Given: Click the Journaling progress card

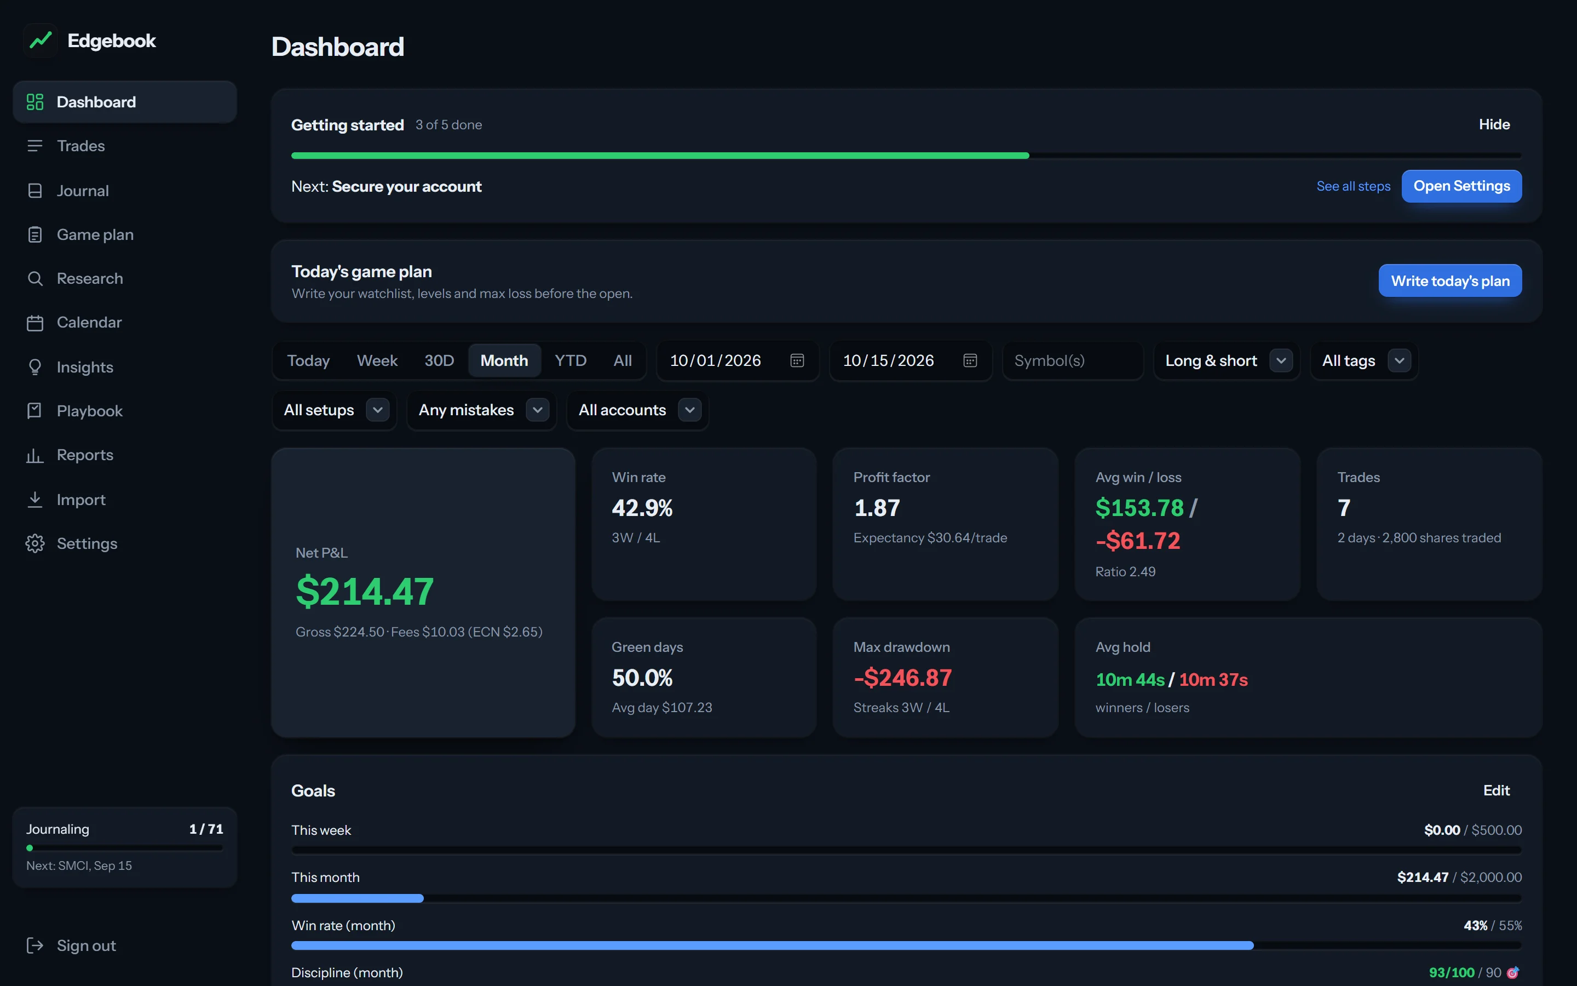Looking at the screenshot, I should 124,846.
